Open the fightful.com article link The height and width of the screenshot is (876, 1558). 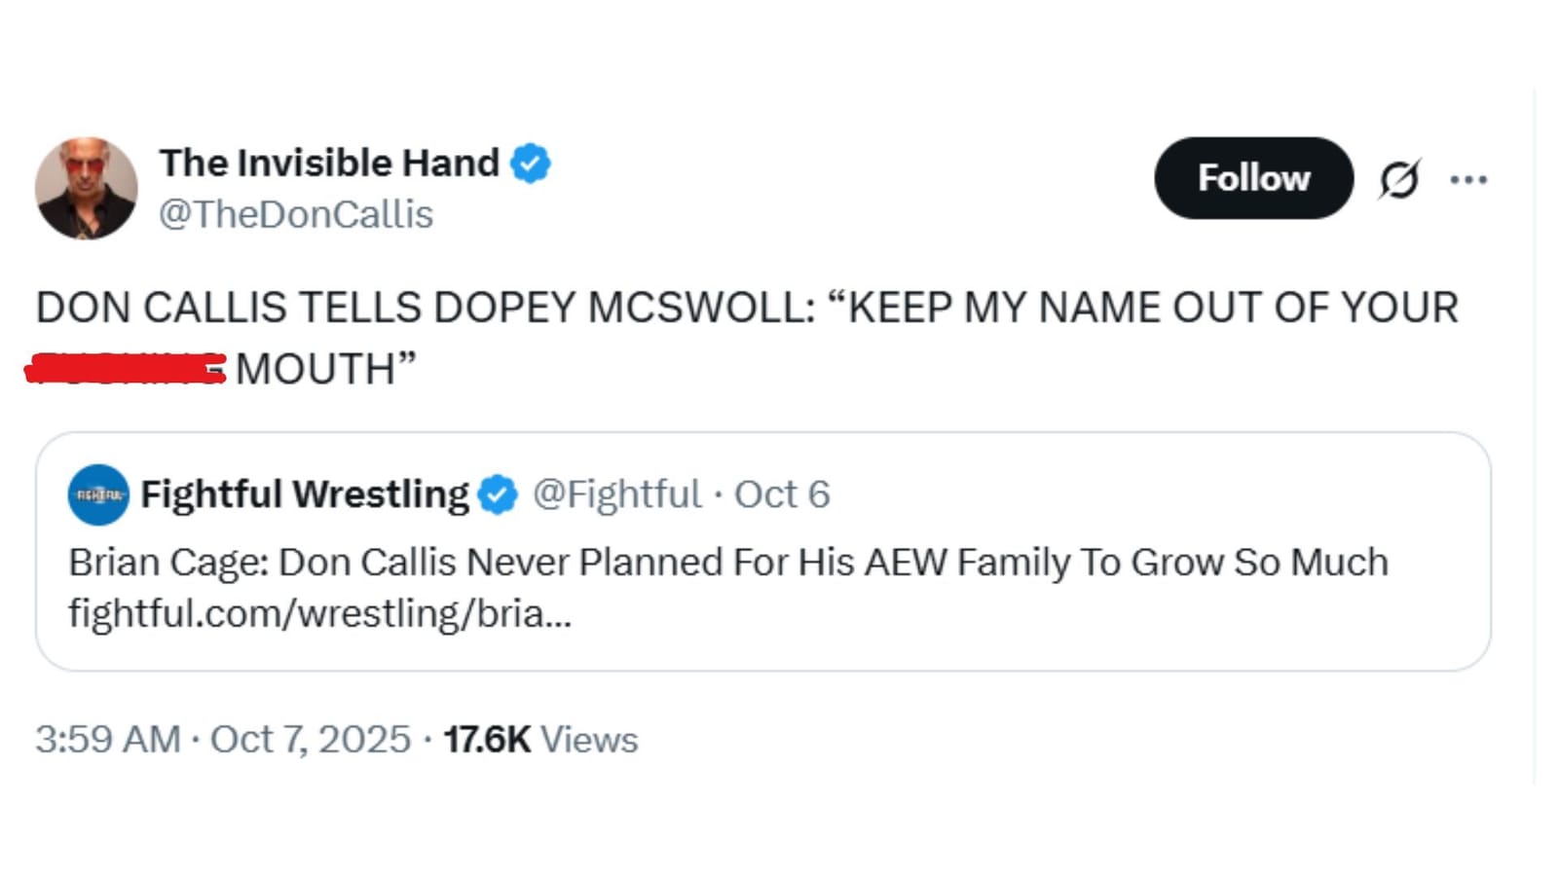click(x=321, y=613)
